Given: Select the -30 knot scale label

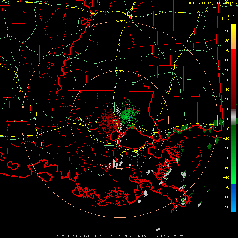Looking at the screenshot, I should [226, 148].
